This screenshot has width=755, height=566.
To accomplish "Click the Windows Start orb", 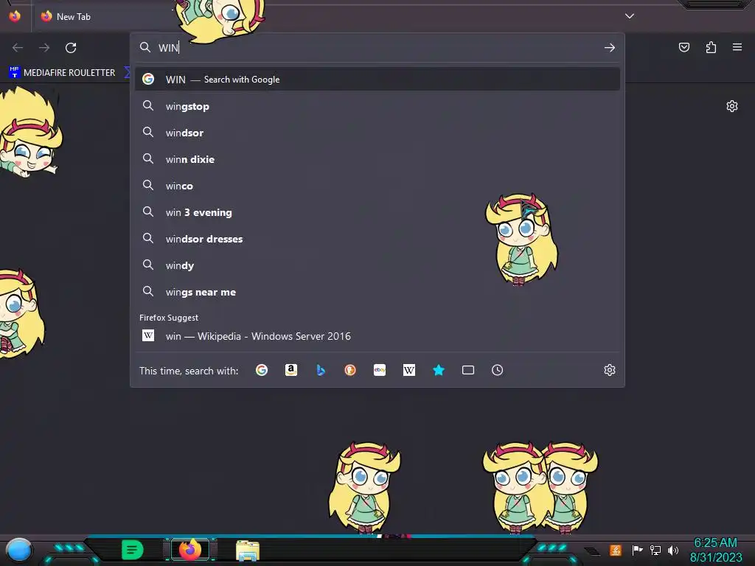I will [19, 550].
